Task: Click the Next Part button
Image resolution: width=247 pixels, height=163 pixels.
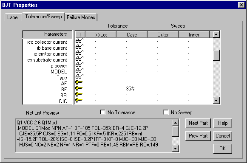Action: 198,123
